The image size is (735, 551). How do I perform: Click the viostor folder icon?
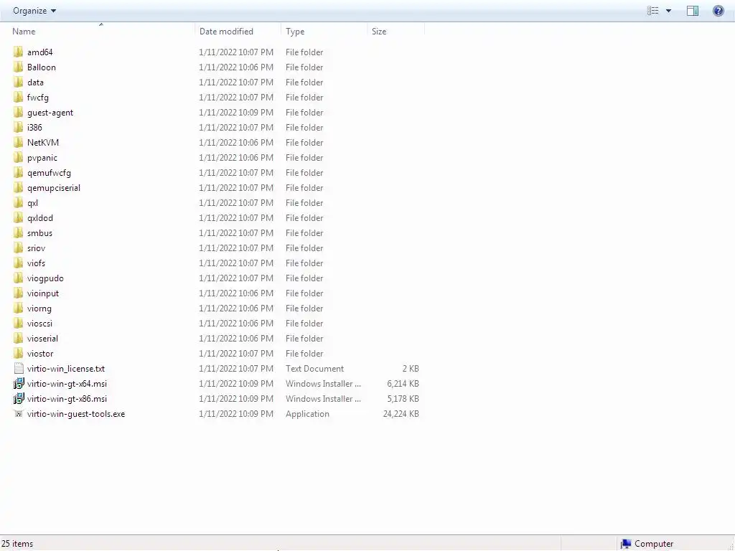[18, 353]
